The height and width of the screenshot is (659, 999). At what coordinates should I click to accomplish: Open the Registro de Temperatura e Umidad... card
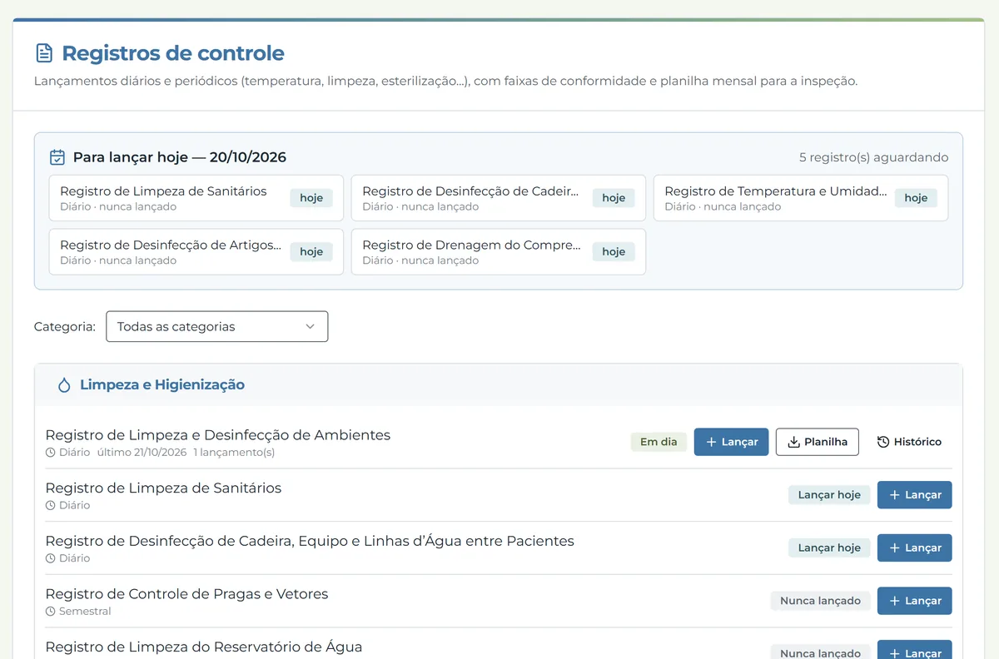tap(801, 198)
